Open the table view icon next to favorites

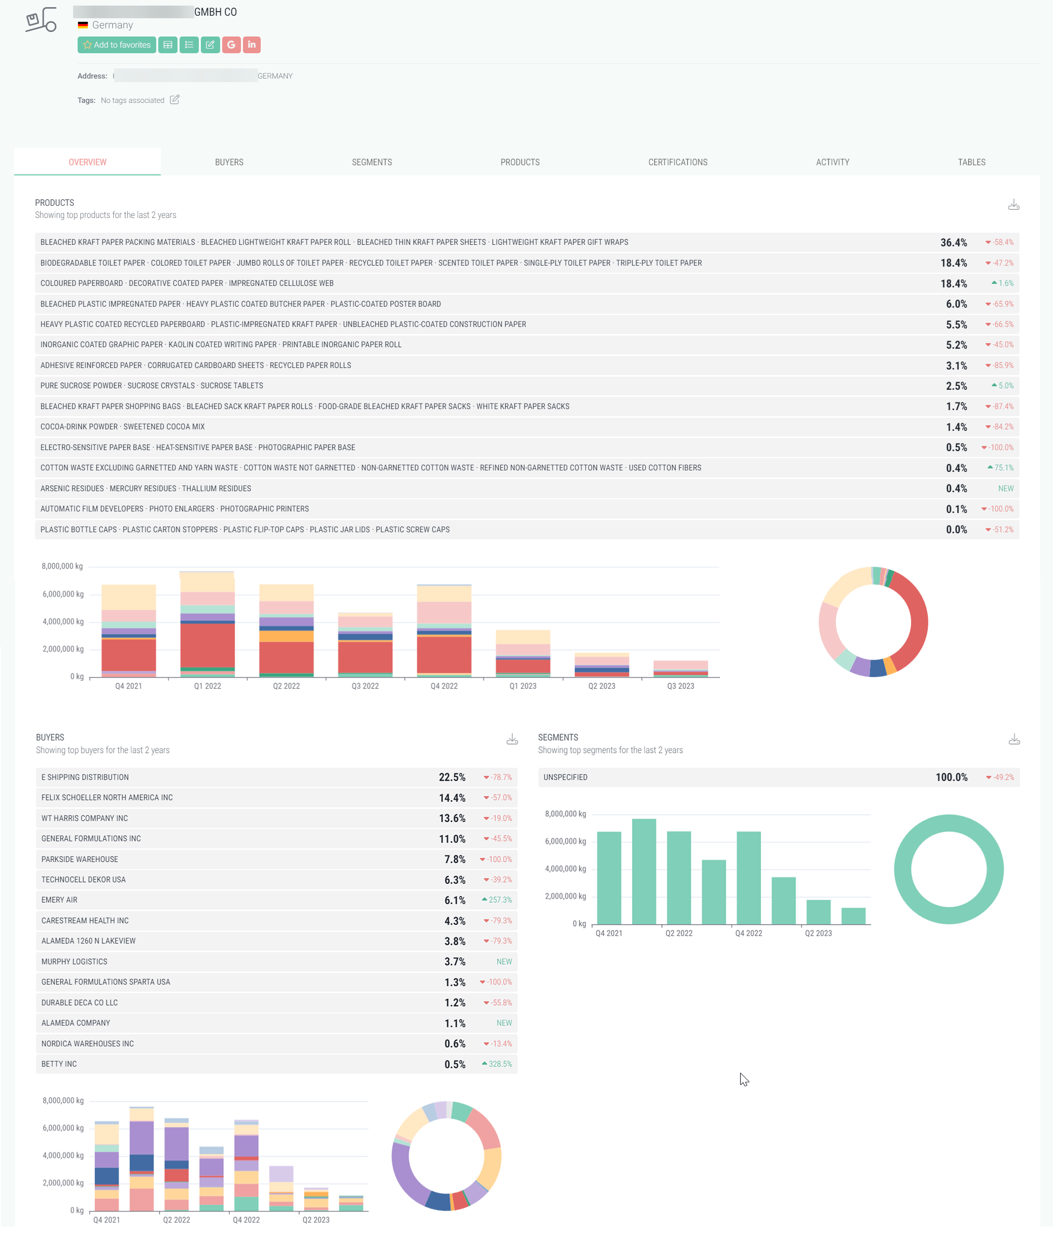(168, 45)
